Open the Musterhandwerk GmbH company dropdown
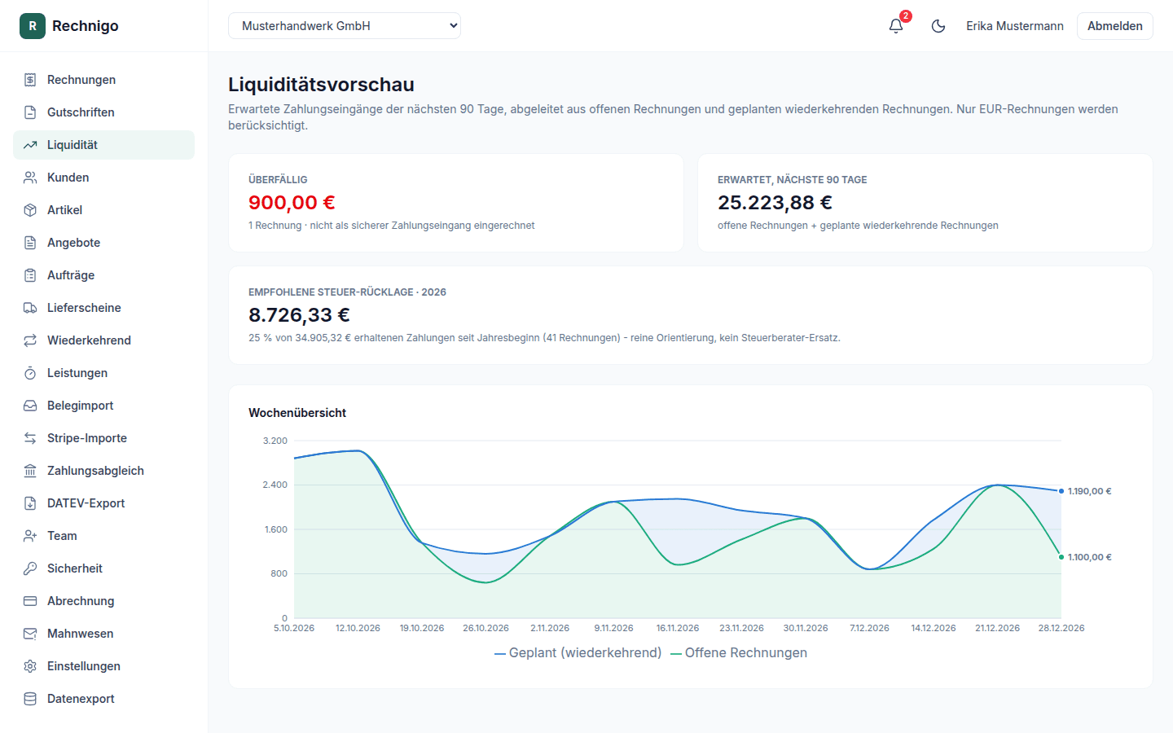The image size is (1173, 733). (345, 26)
